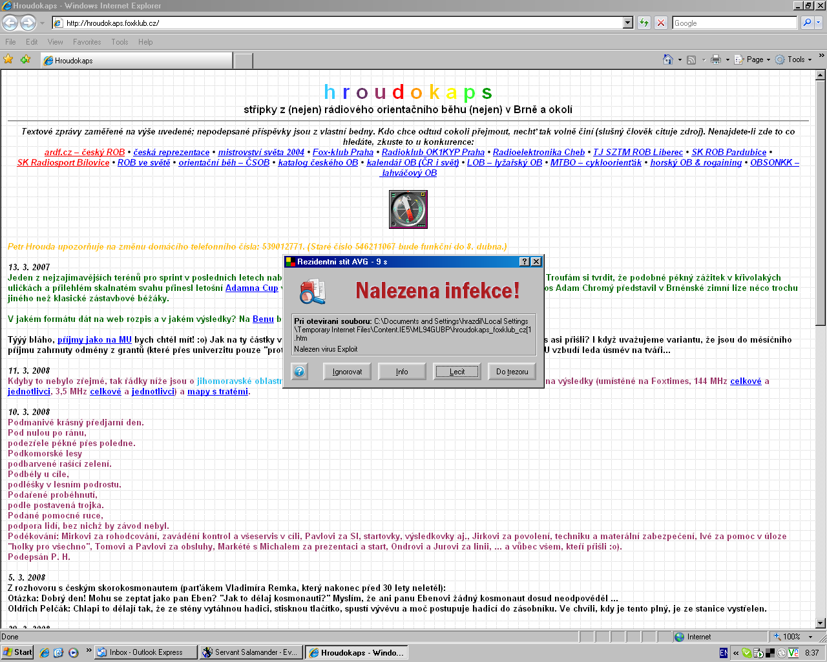The image size is (827, 662).
Task: Add to Favorites with the star-plus icon
Action: [x=25, y=59]
